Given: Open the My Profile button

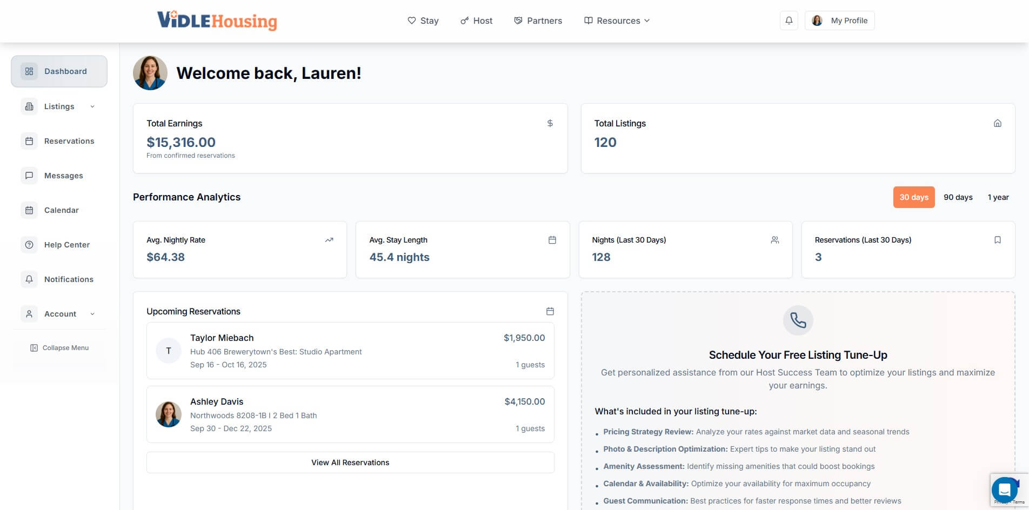Looking at the screenshot, I should (839, 21).
